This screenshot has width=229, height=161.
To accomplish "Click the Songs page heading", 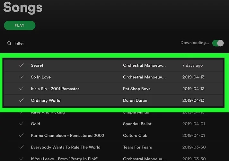I will pos(23,8).
